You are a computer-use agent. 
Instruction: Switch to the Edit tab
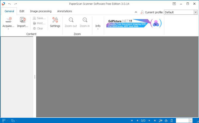(22, 11)
